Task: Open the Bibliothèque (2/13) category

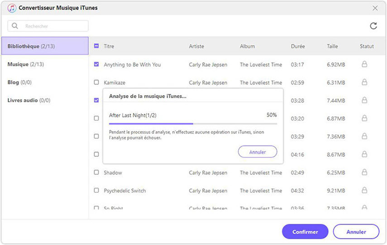Action: (45, 46)
